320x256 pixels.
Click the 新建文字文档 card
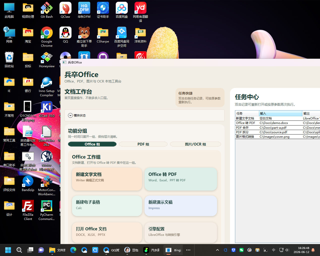click(x=107, y=179)
